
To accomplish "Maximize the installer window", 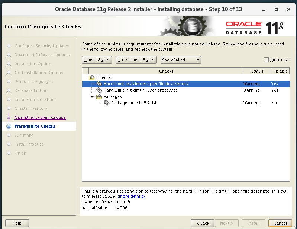I will pos(276,9).
